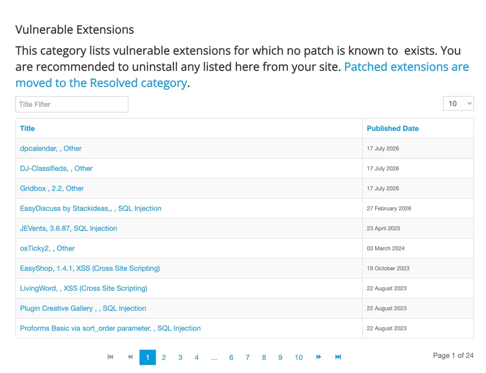Open Plugin Creative Gallery SQL Injection entry
The height and width of the screenshot is (373, 486).
(83, 308)
